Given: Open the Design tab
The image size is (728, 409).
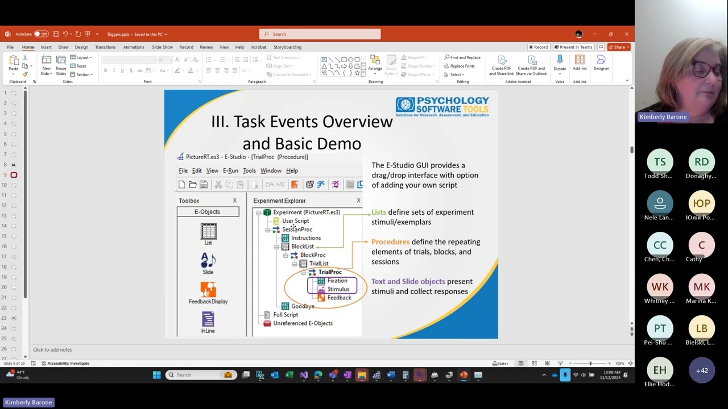Looking at the screenshot, I should click(81, 47).
